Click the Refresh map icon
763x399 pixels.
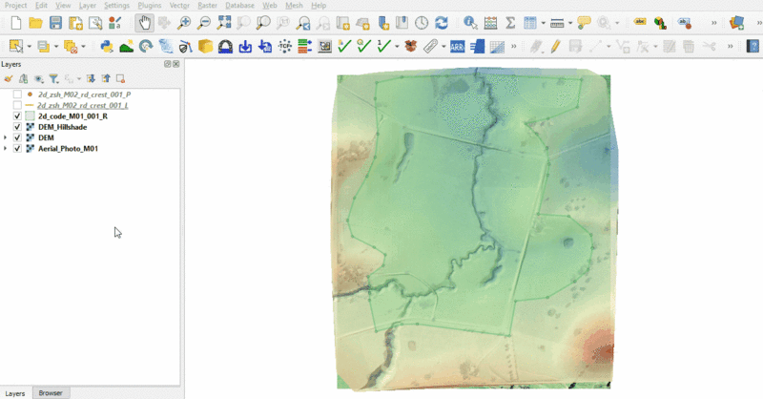click(x=442, y=22)
